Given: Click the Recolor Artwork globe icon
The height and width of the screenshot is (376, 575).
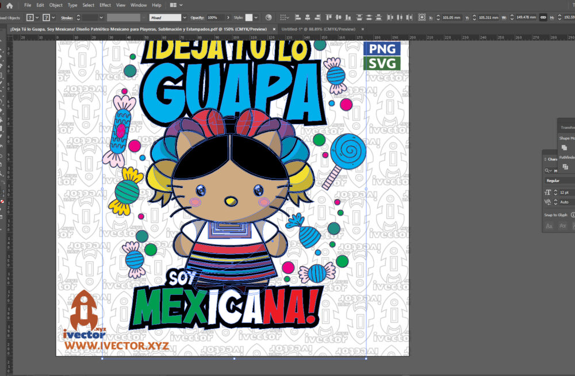Looking at the screenshot, I should (x=269, y=17).
